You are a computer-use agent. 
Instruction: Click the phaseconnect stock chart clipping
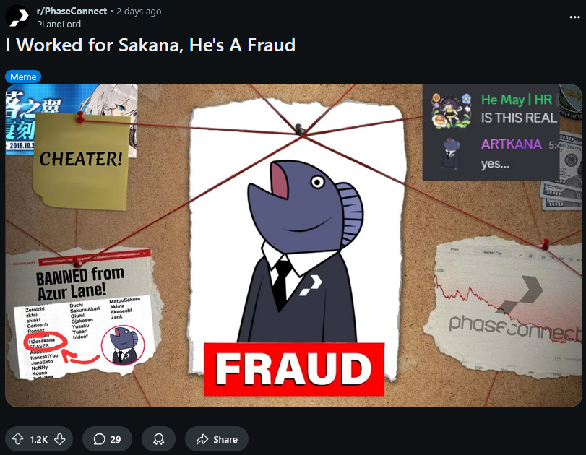pos(504,305)
